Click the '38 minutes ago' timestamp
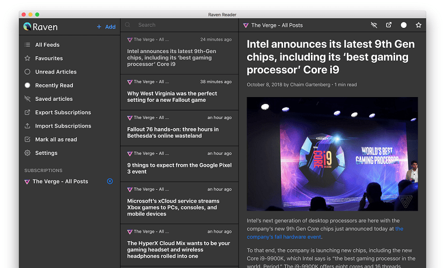 point(216,81)
